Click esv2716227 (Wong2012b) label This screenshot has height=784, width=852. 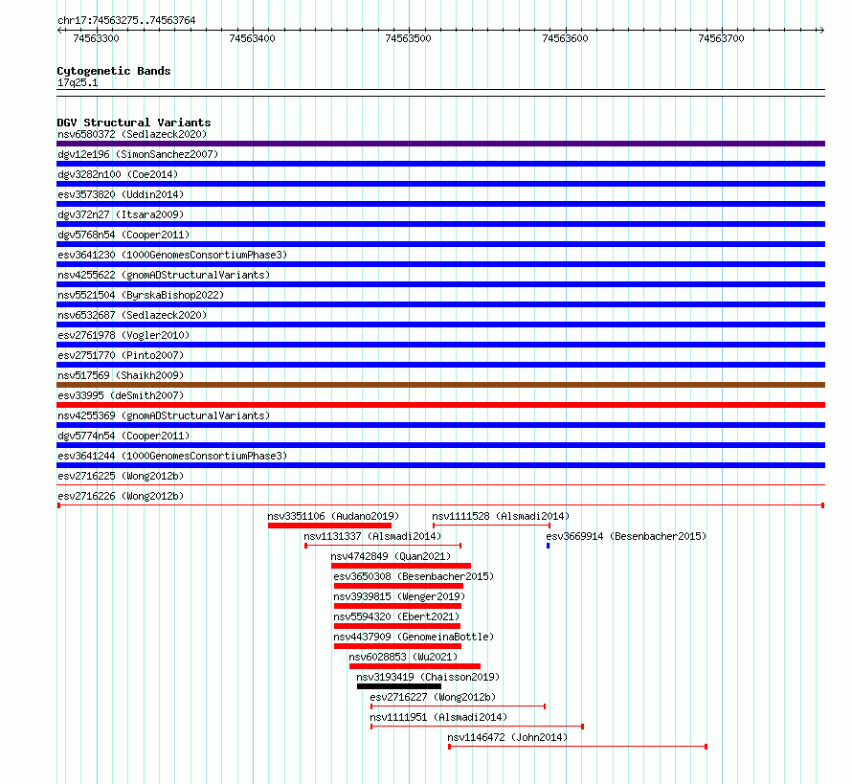pyautogui.click(x=433, y=697)
